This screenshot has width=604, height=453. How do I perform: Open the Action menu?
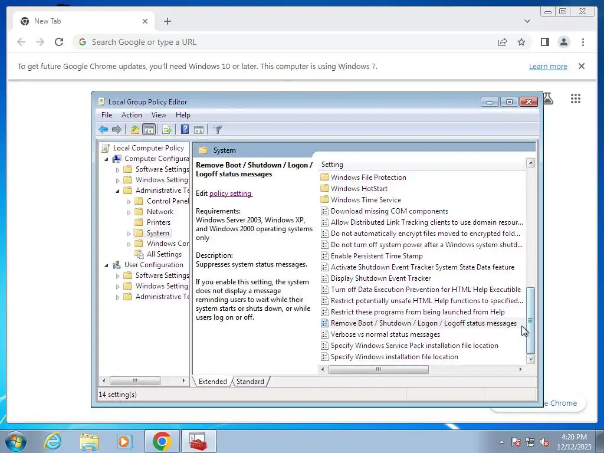pyautogui.click(x=132, y=115)
